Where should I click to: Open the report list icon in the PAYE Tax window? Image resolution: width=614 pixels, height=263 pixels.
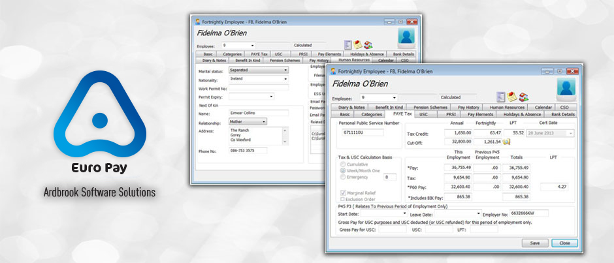(x=500, y=97)
